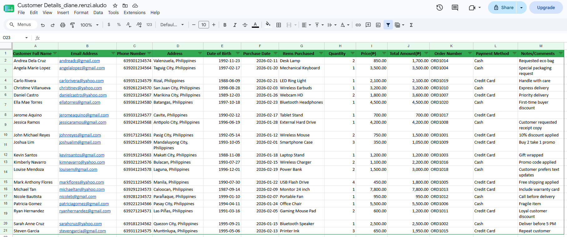Click the Upgrade button
This screenshot has height=237, width=567.
coord(546,7)
